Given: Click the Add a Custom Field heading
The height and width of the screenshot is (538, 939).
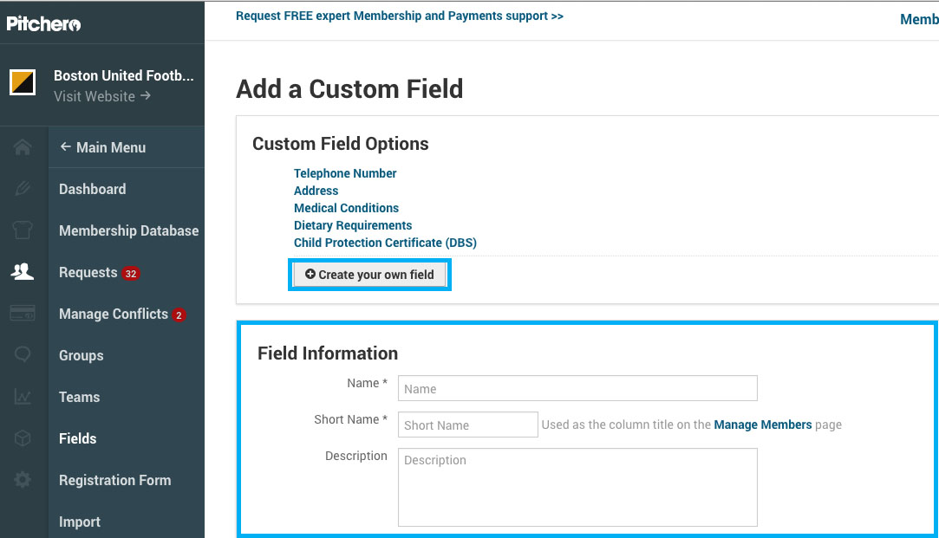Looking at the screenshot, I should 349,89.
